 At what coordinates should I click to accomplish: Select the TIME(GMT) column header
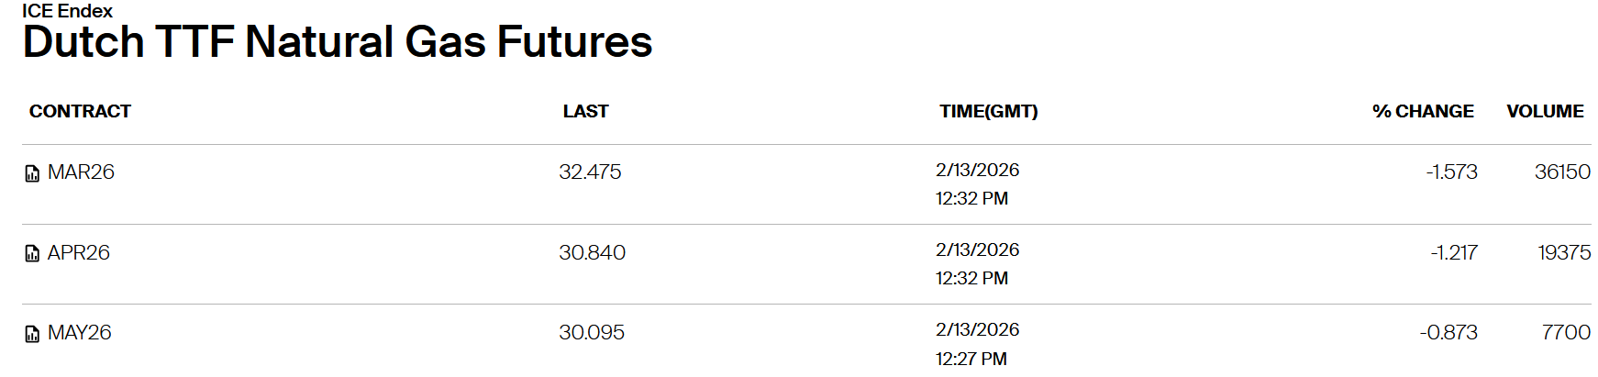point(988,112)
